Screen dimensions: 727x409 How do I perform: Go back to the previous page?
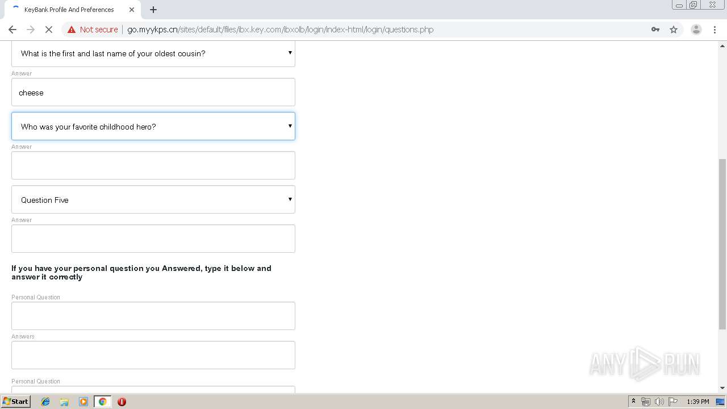coord(12,30)
